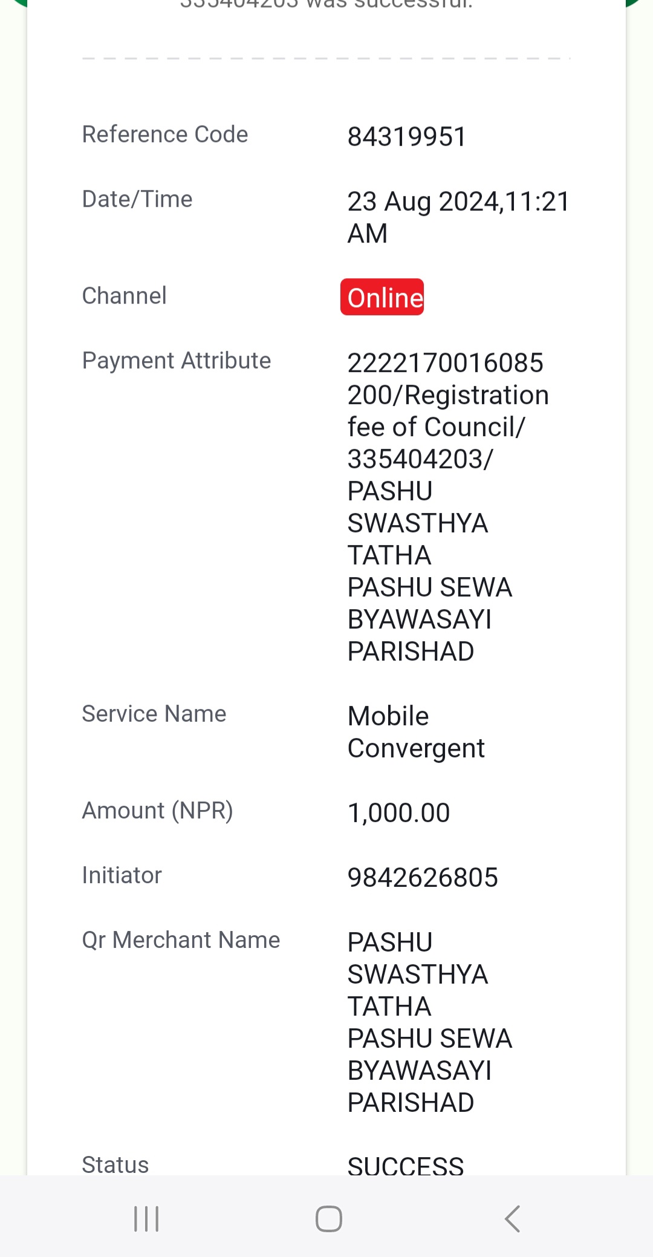Select the reference code 84319951
653x1257 pixels.
click(x=407, y=137)
